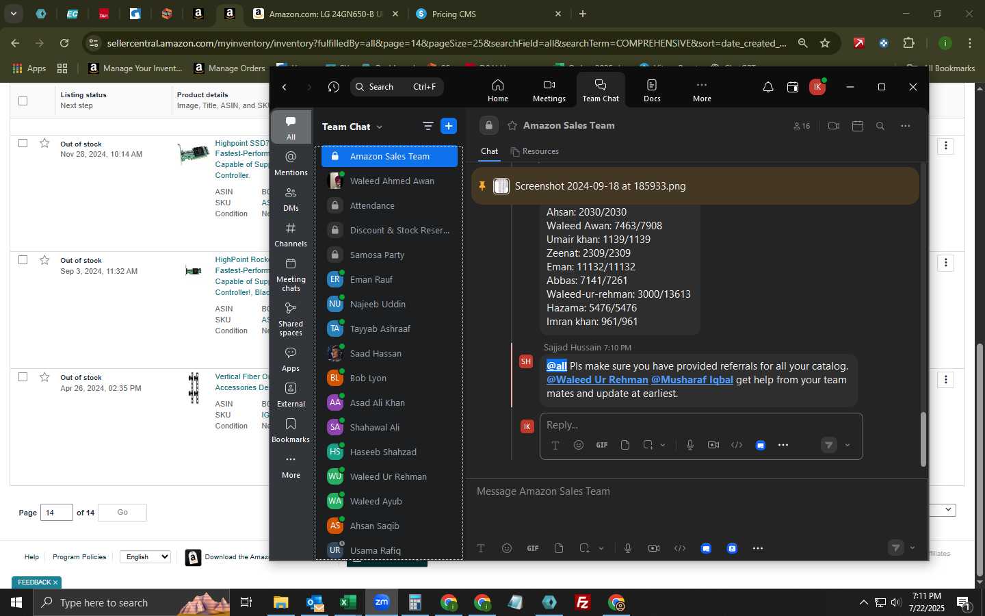This screenshot has height=616, width=985.
Task: Expand send options arrow in Reply box
Action: [x=848, y=445]
